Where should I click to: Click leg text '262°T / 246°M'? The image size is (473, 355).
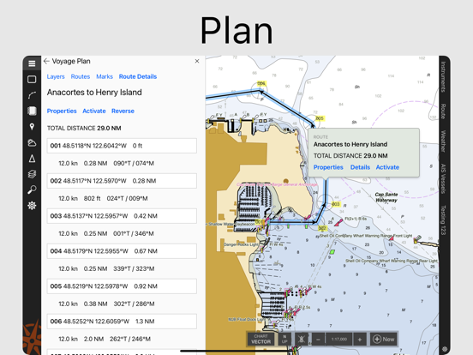130,339
